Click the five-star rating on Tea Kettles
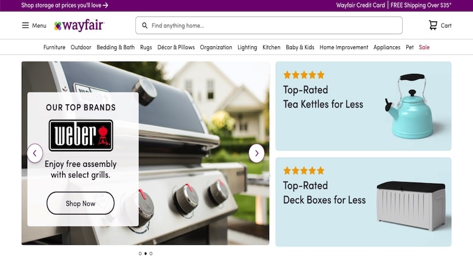This screenshot has width=473, height=266. click(x=304, y=75)
